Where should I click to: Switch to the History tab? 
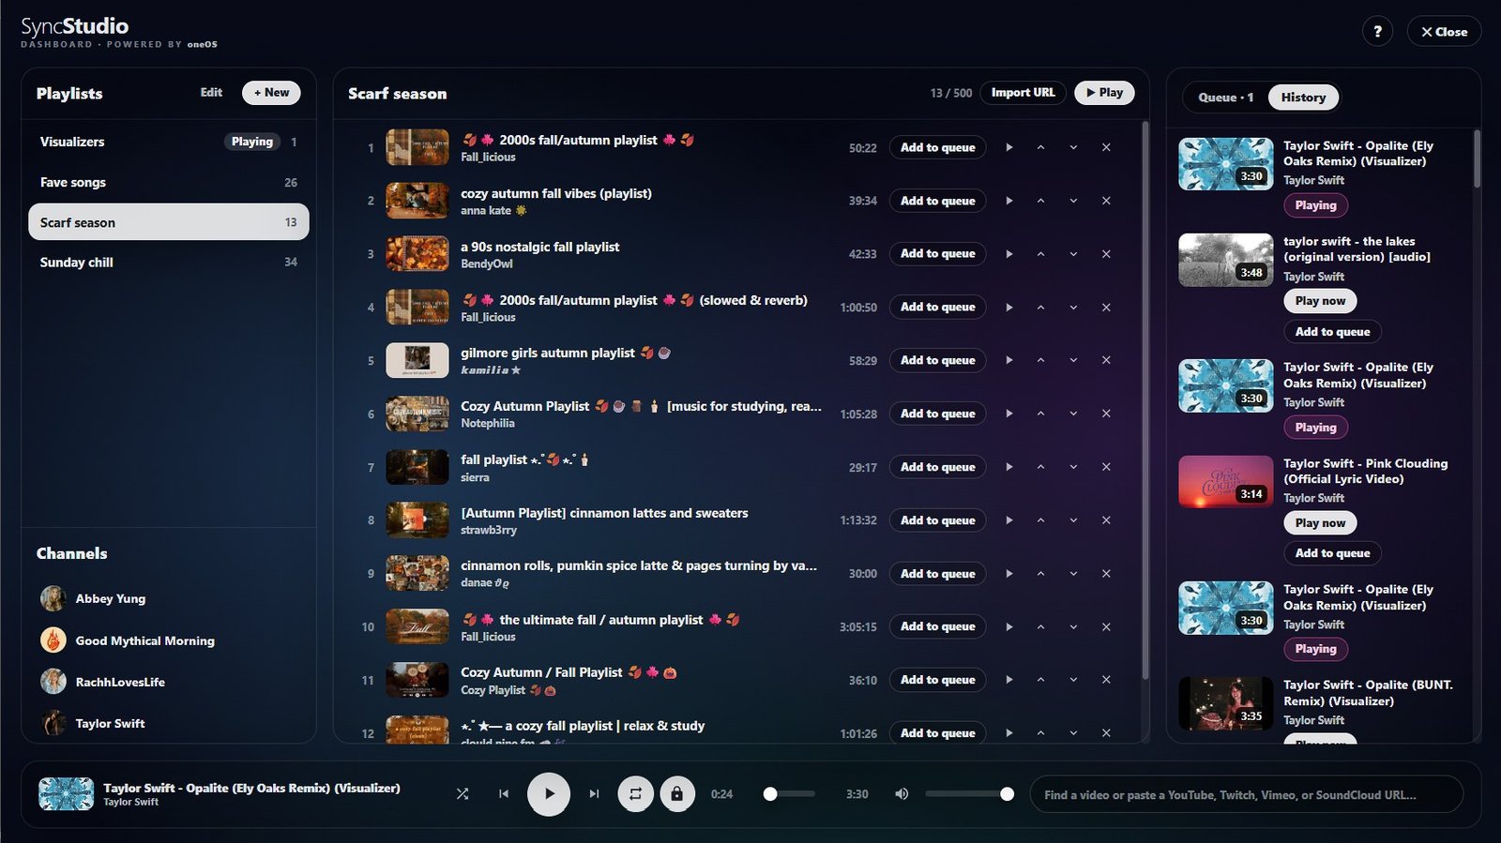(1303, 98)
